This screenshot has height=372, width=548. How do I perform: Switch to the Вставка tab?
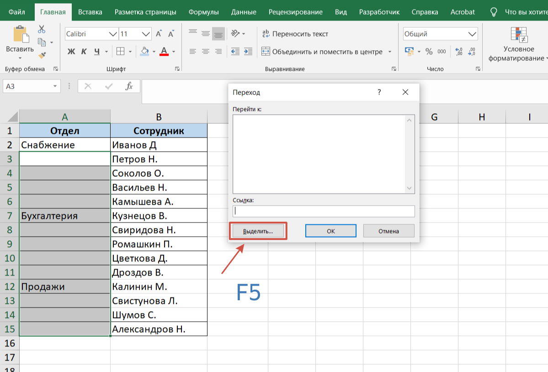point(90,12)
